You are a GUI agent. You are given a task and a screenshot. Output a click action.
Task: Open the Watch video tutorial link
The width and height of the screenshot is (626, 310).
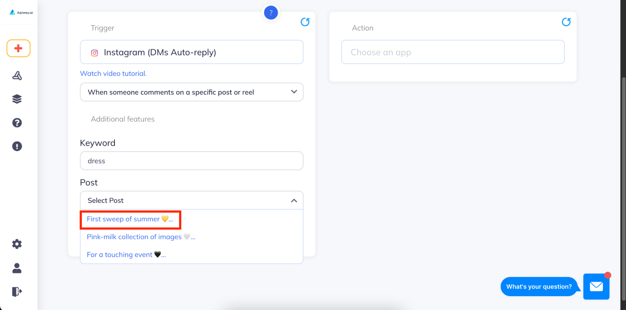pyautogui.click(x=113, y=74)
